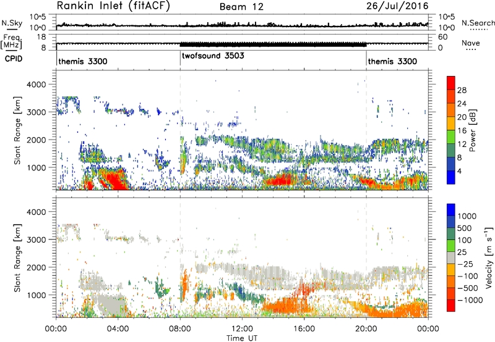Select the 'Freq. [MHz]' axis label

[12, 41]
